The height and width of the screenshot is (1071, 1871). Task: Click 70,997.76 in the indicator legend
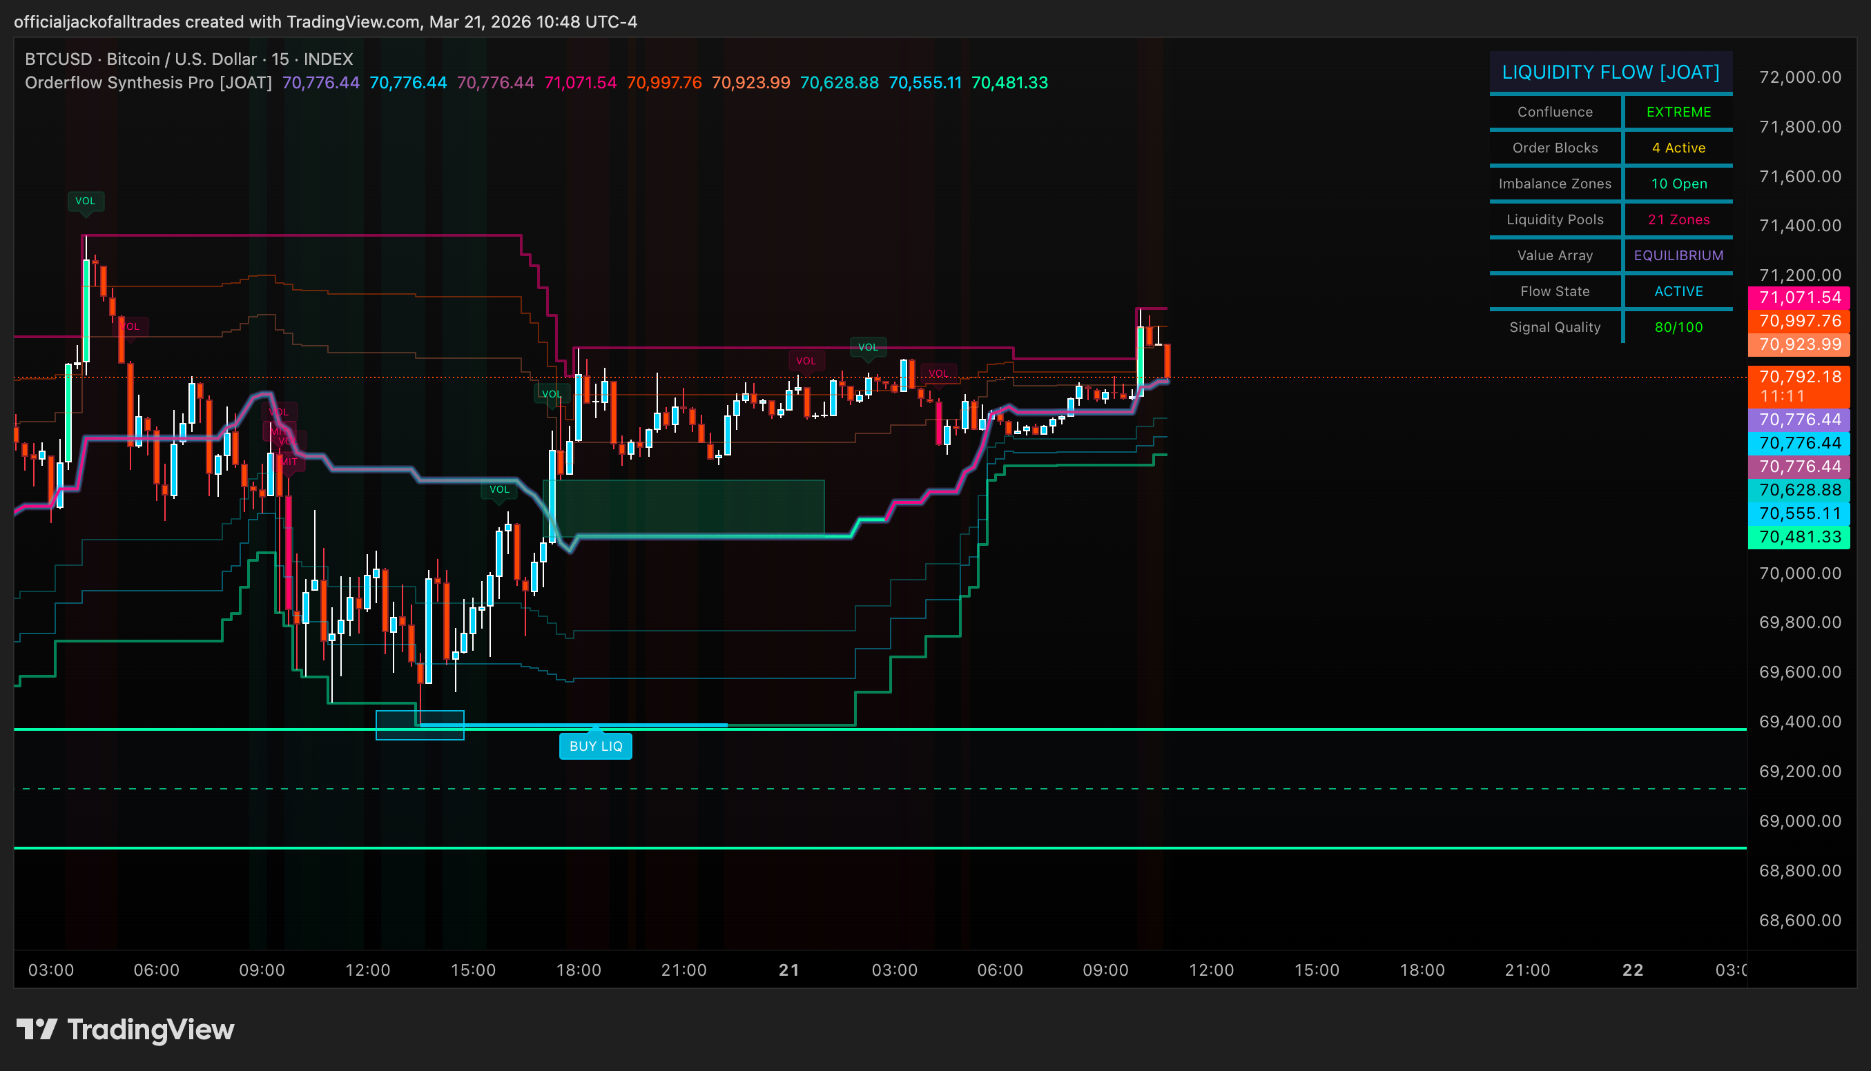click(664, 82)
